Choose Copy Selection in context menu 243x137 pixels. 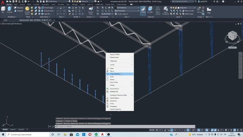(x=120, y=74)
